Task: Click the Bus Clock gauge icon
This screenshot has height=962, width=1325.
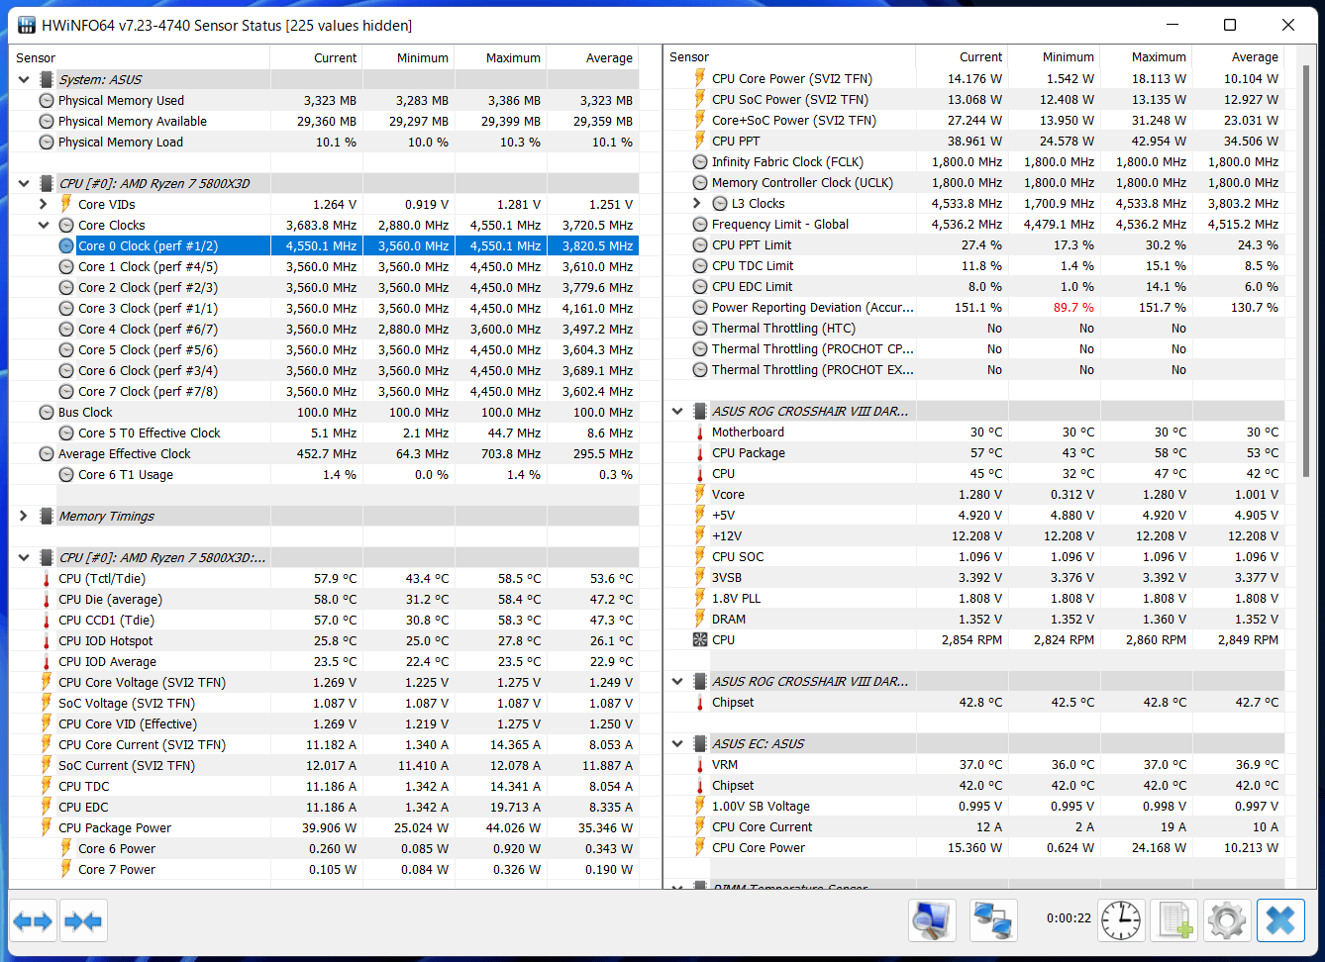Action: tap(47, 412)
